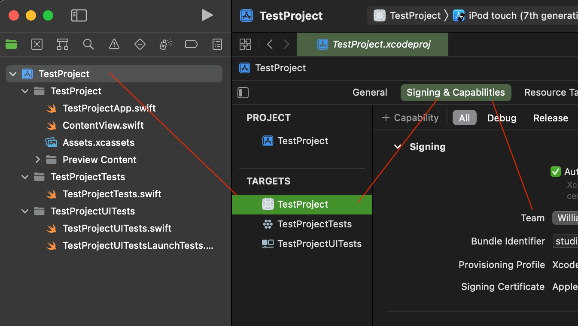Click the Signing Certificate label
The width and height of the screenshot is (578, 326).
point(503,287)
